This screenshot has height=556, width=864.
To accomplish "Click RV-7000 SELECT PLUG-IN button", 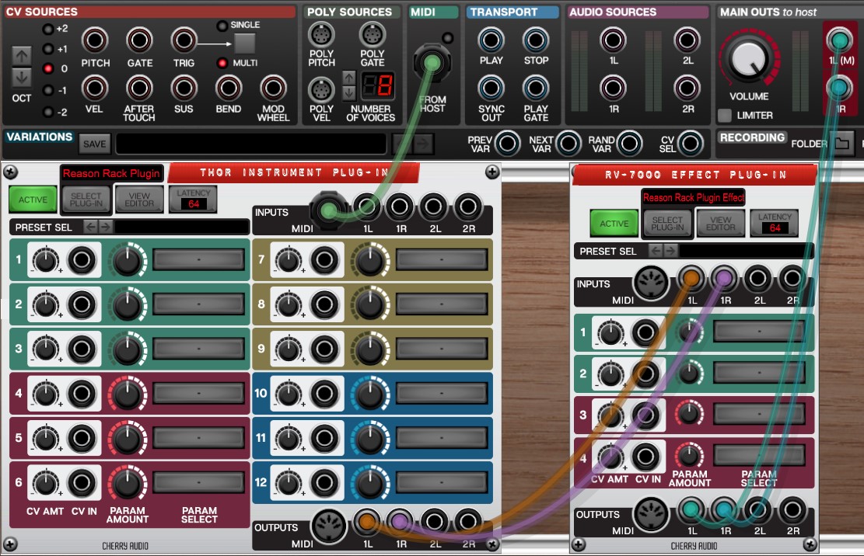I will point(666,224).
